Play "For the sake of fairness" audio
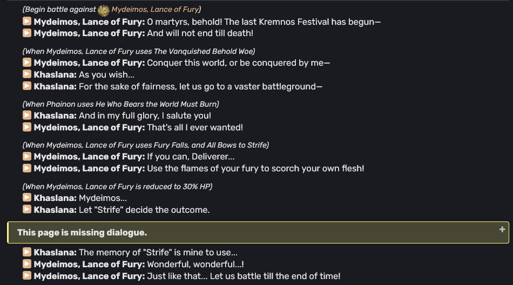 click(27, 86)
